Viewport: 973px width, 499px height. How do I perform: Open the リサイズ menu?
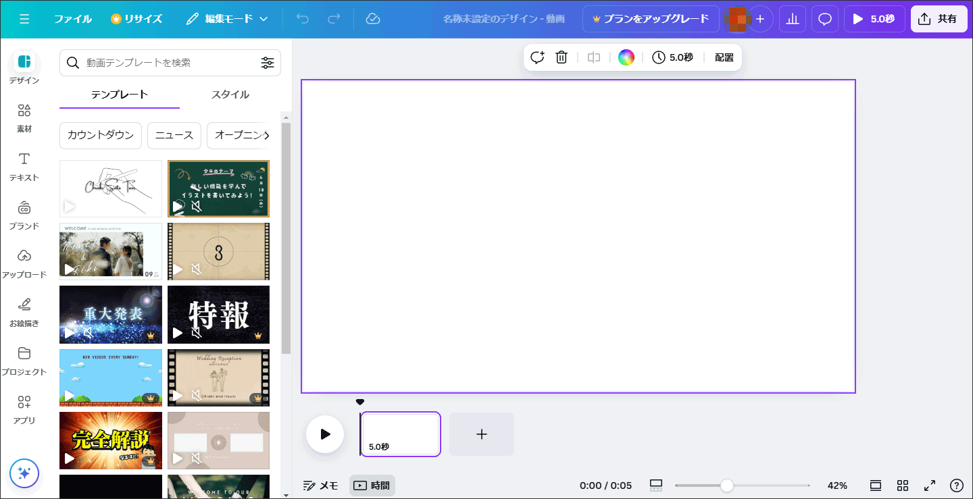click(136, 19)
